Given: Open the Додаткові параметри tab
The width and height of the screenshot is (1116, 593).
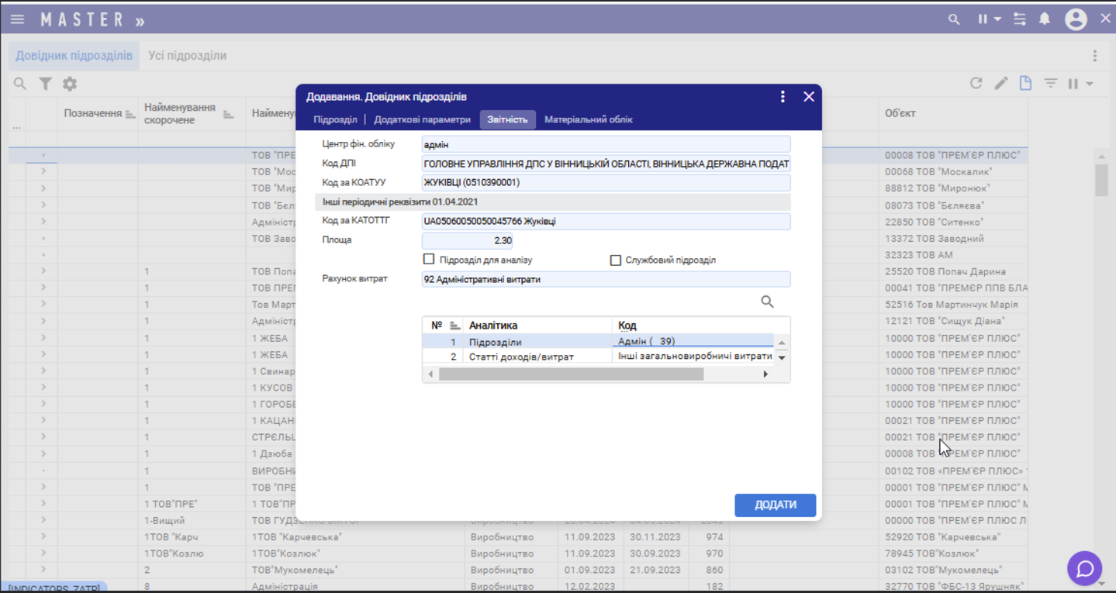Looking at the screenshot, I should pos(422,119).
